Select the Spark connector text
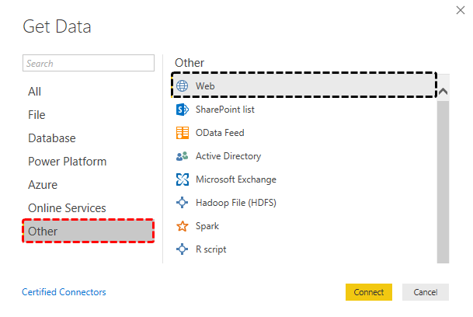The image size is (473, 317). pos(207,226)
